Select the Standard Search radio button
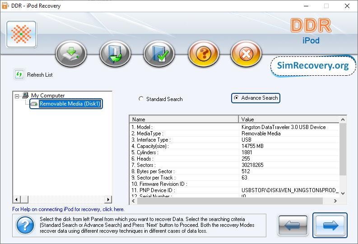 click(x=141, y=99)
